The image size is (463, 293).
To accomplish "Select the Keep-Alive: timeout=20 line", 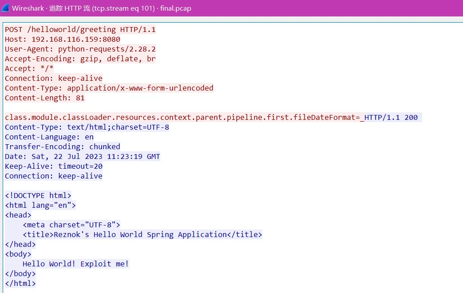I will click(53, 166).
